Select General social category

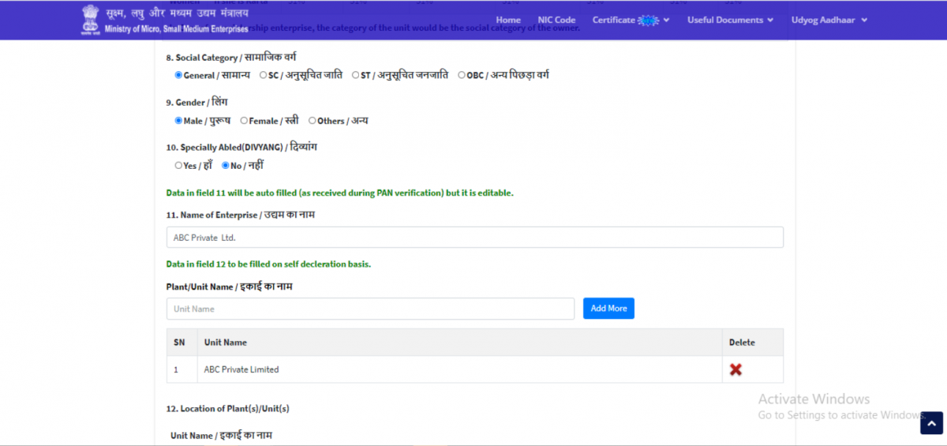pos(178,75)
